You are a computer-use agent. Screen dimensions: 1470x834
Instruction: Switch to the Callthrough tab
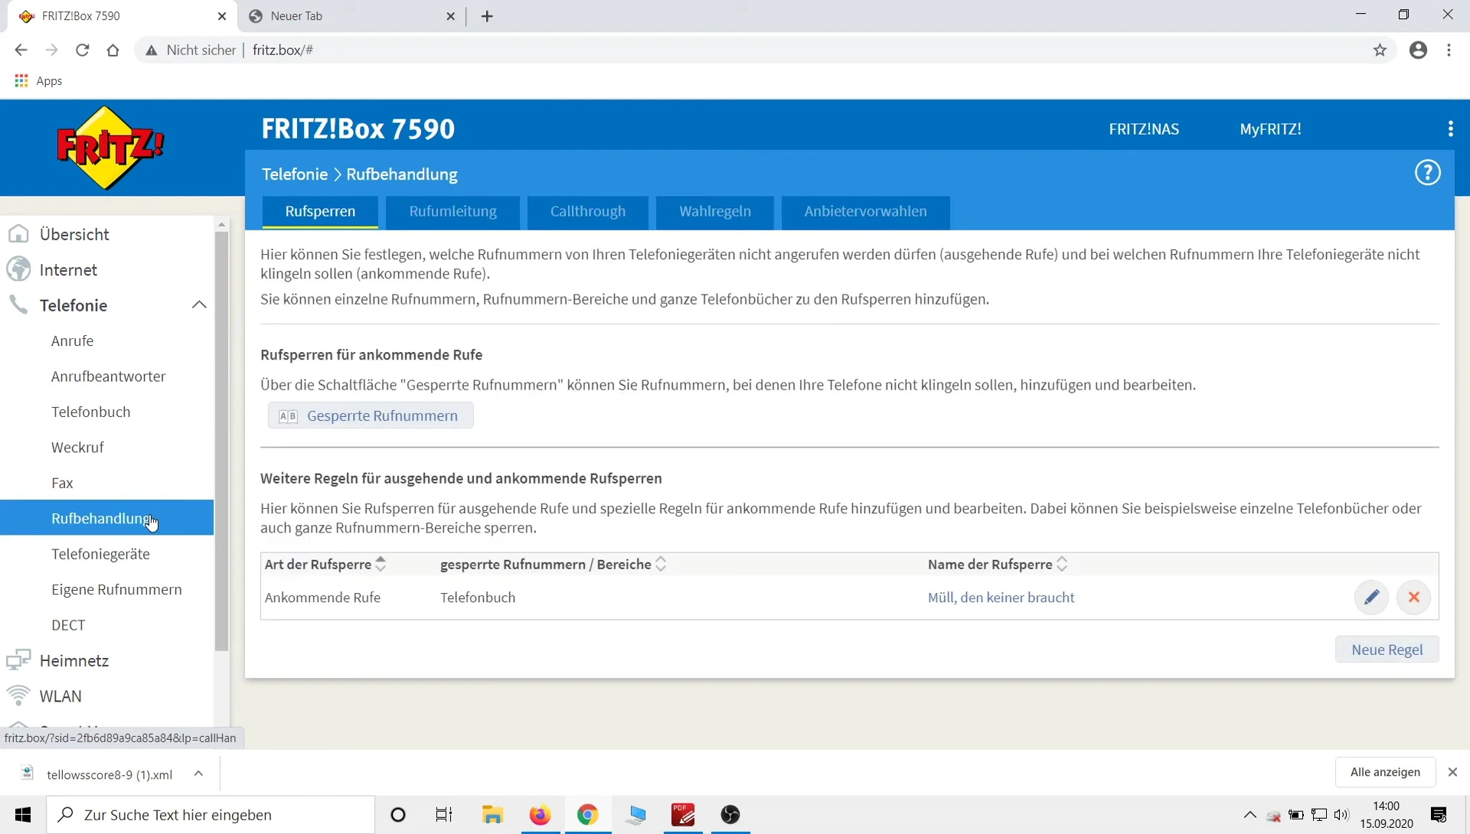(587, 212)
